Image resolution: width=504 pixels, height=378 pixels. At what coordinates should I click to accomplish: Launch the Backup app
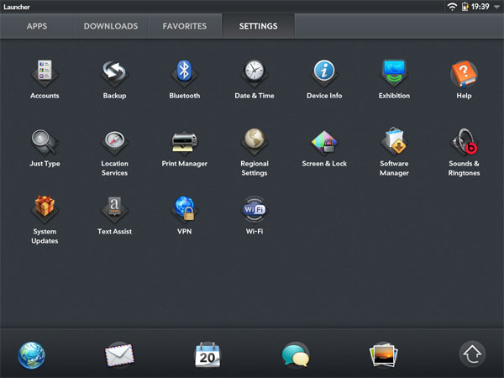[x=114, y=73]
